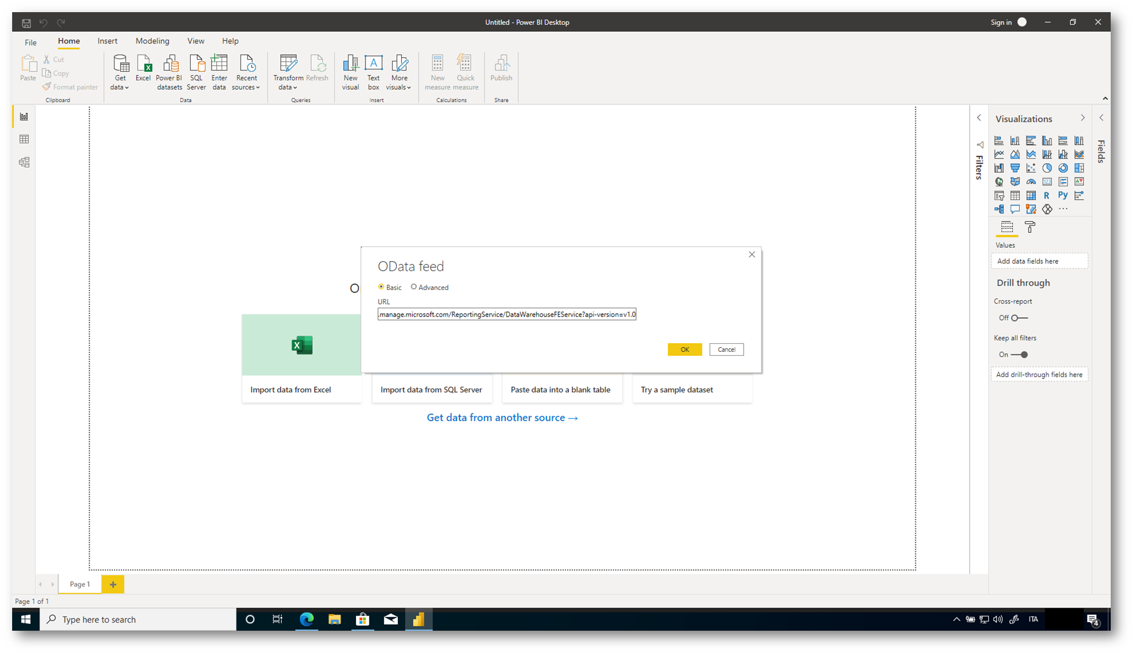Viewport: 1135px width, 655px height.
Task: Click Import data from Excel card
Action: [302, 359]
